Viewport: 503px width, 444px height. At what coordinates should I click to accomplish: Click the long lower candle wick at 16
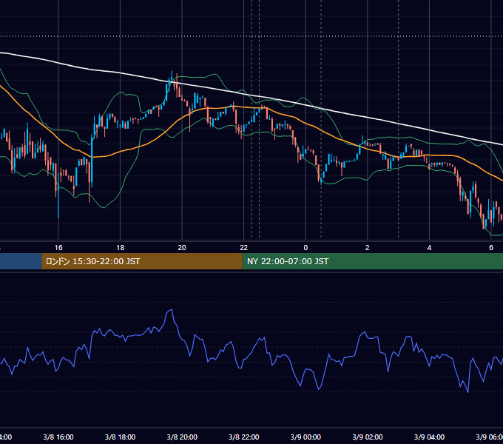(58, 203)
